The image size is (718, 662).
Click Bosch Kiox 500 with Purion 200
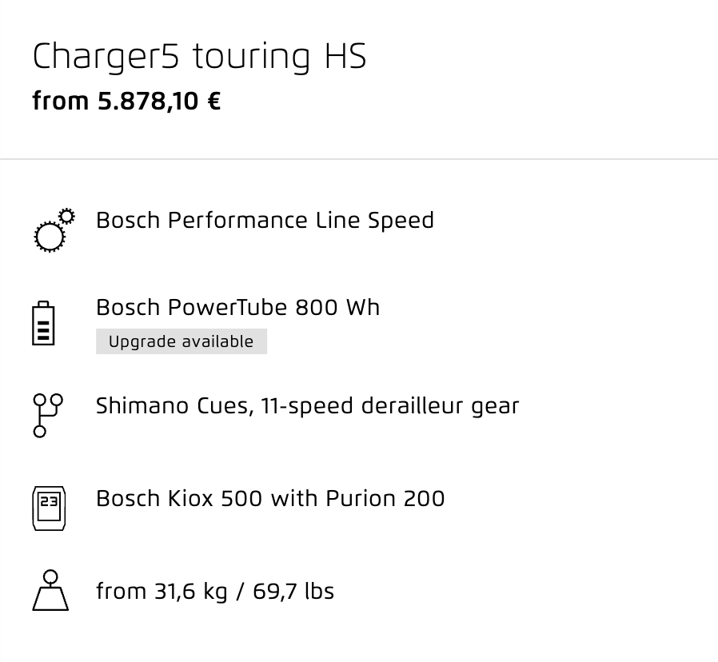click(270, 498)
